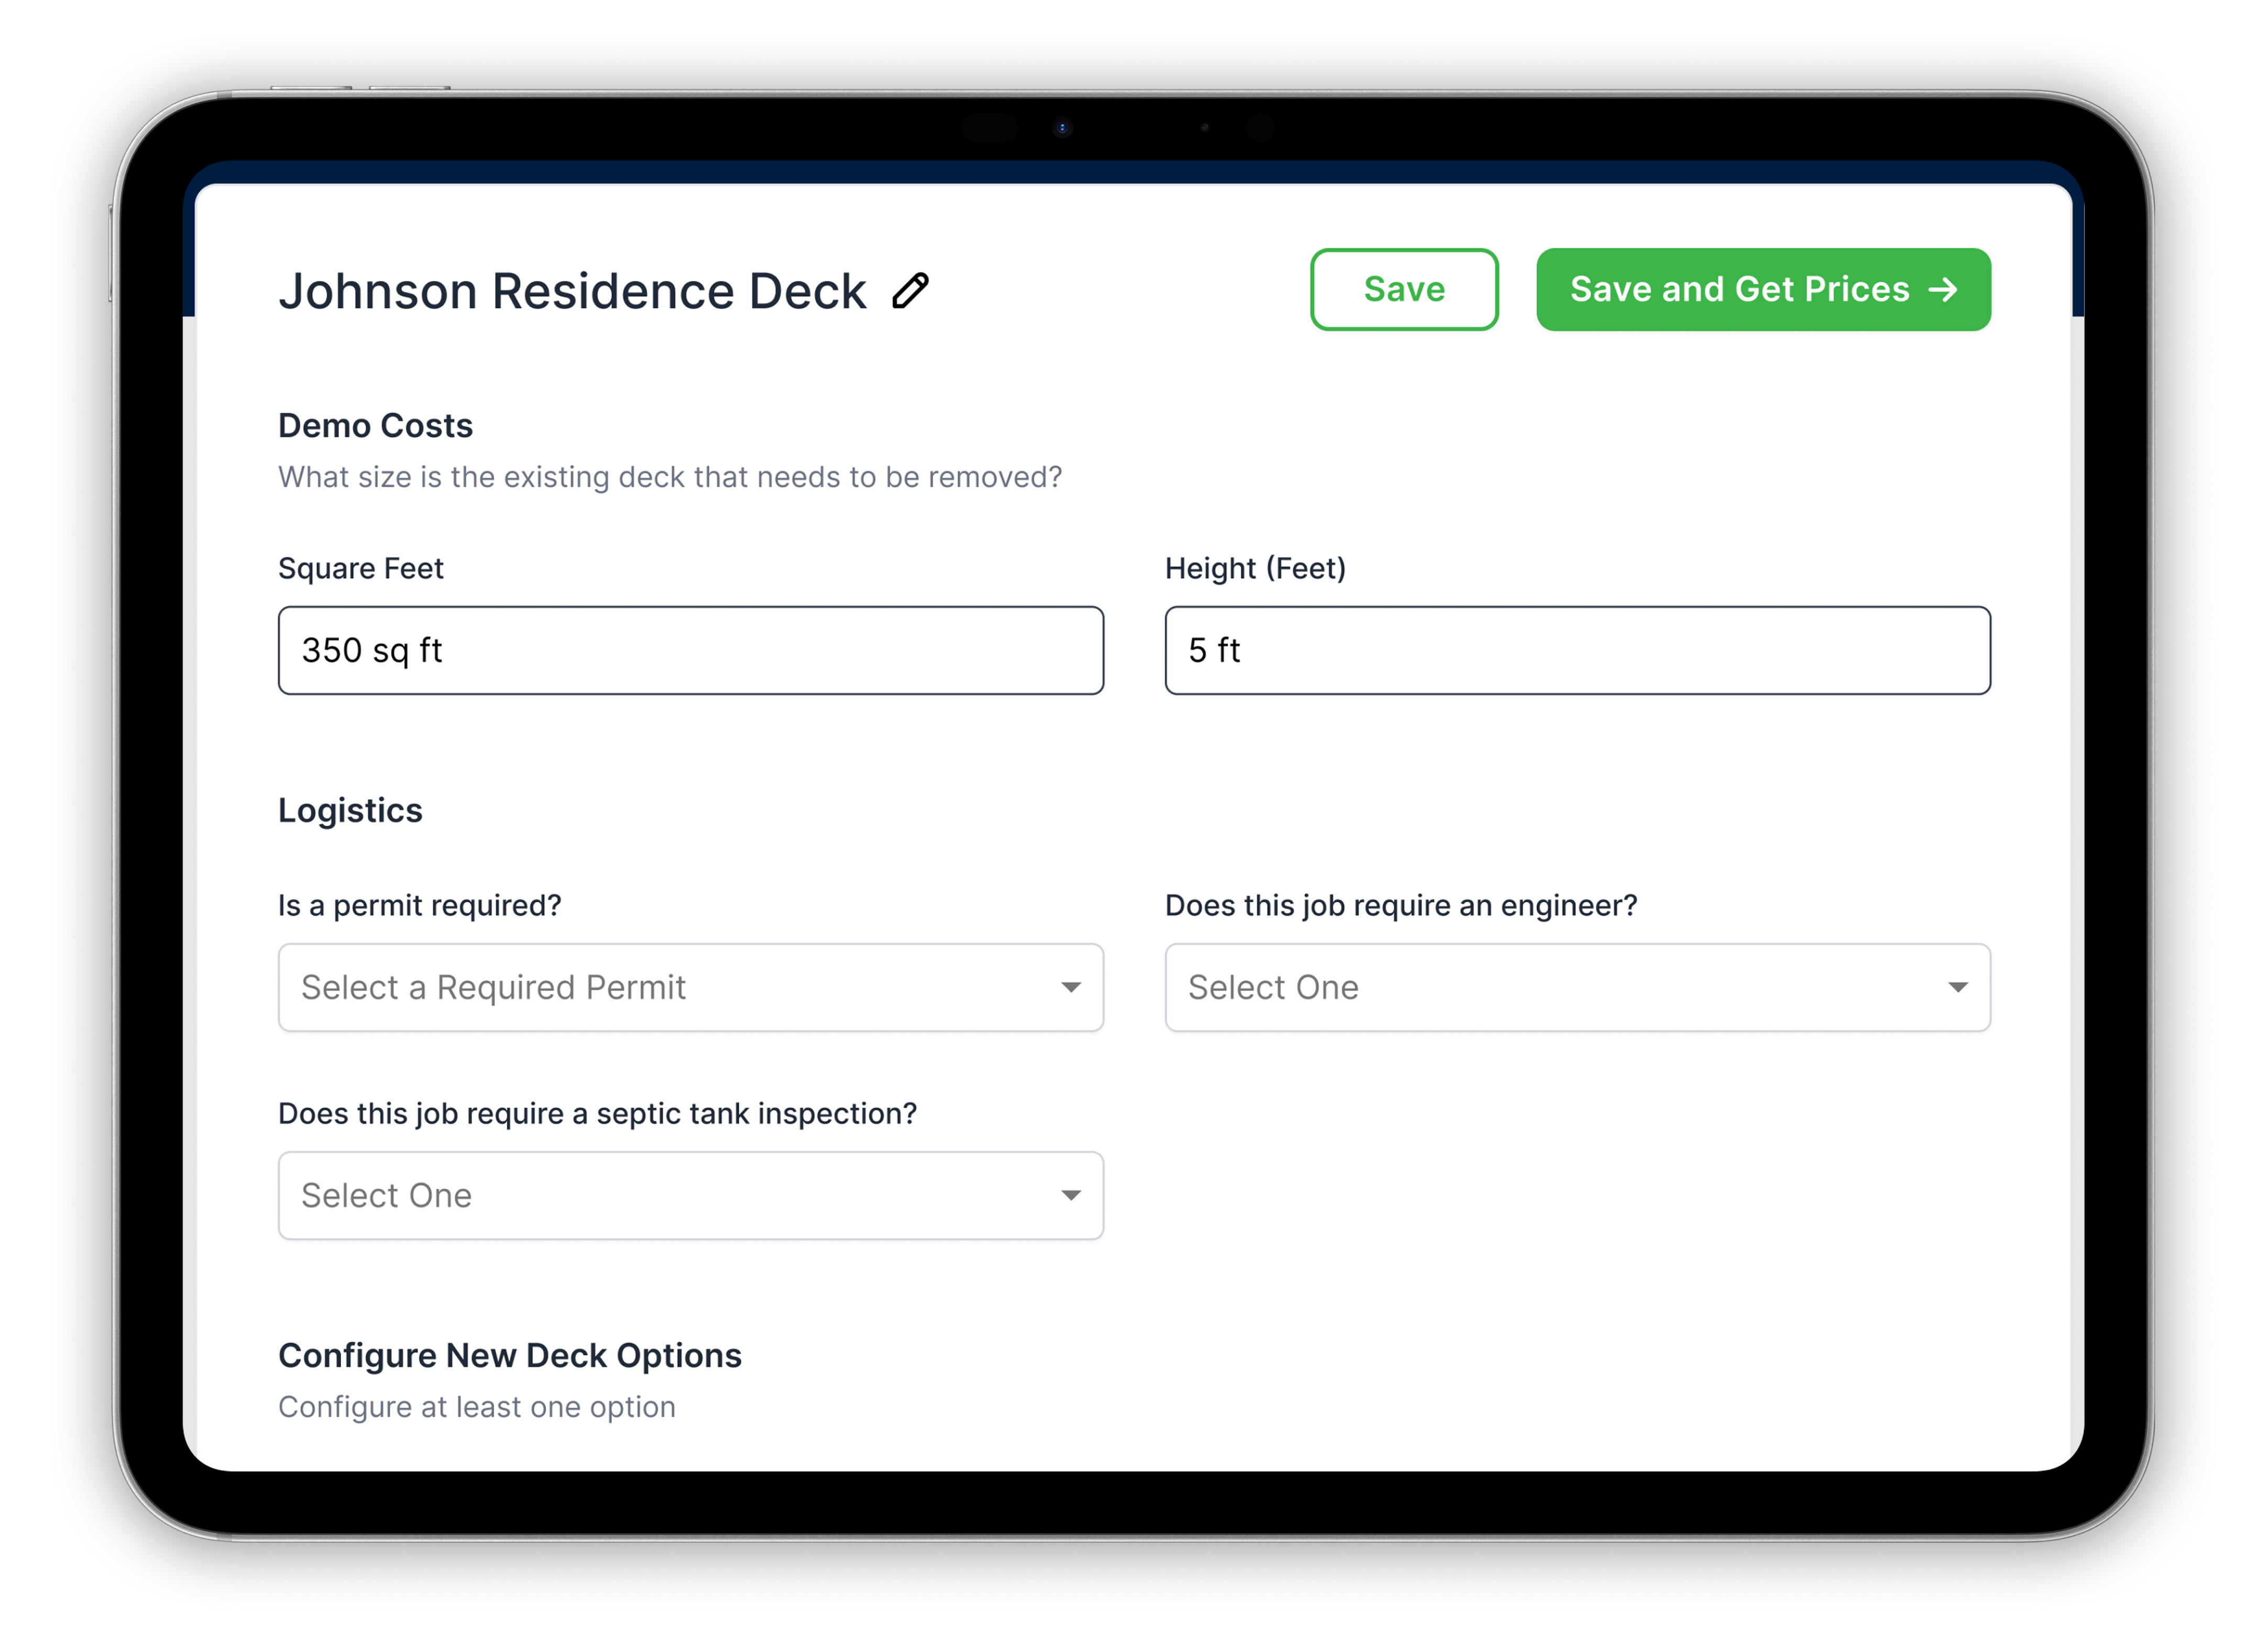Click Save and Get Prices button
The height and width of the screenshot is (1630, 2268).
1762,289
